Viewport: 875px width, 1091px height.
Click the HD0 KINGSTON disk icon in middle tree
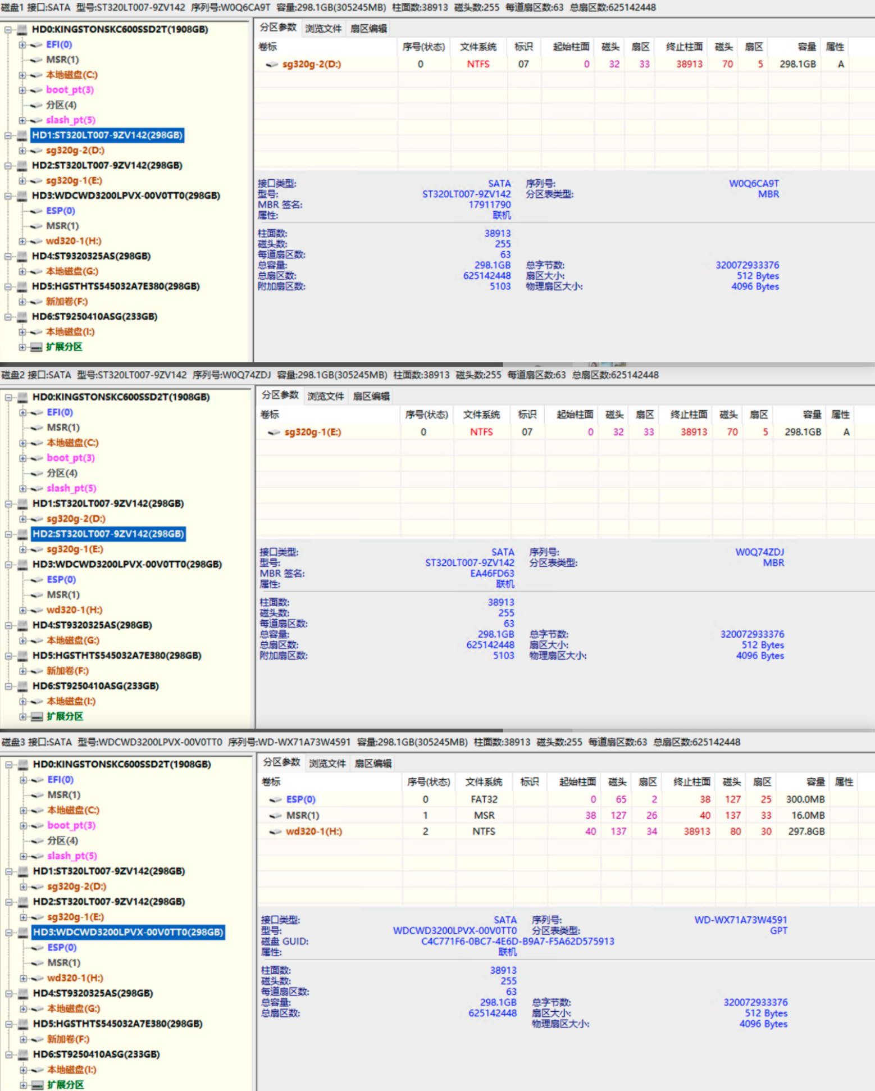[x=22, y=397]
